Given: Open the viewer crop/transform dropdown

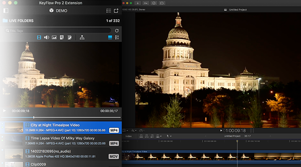Looking at the screenshot, I should (125, 130).
